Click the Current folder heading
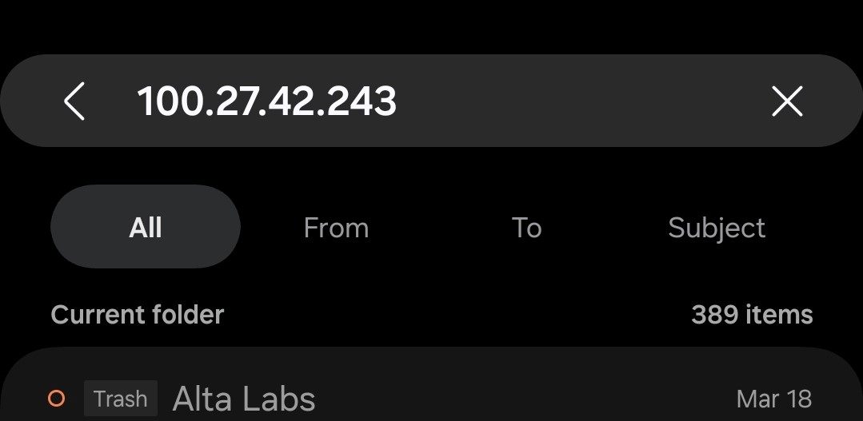 (x=138, y=315)
